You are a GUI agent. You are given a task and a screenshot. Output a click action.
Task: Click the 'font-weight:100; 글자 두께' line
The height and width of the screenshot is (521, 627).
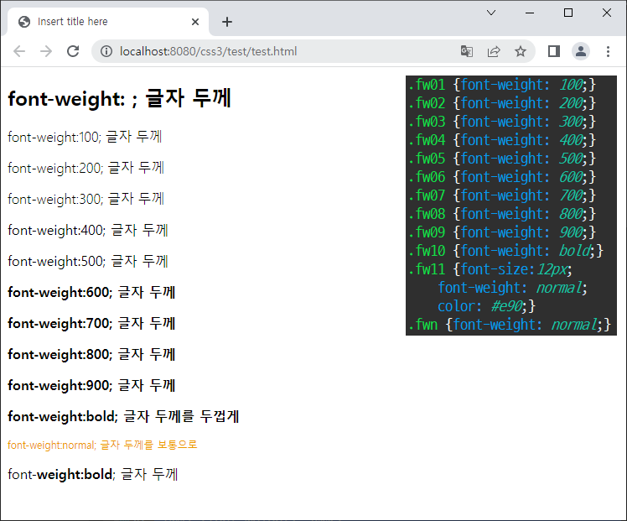85,138
